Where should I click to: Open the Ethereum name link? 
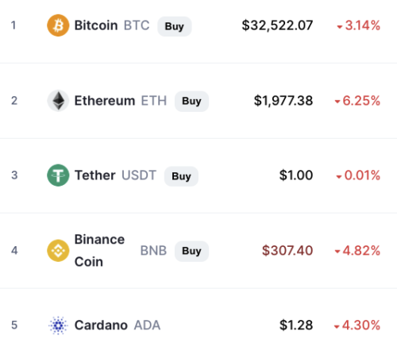click(x=105, y=101)
